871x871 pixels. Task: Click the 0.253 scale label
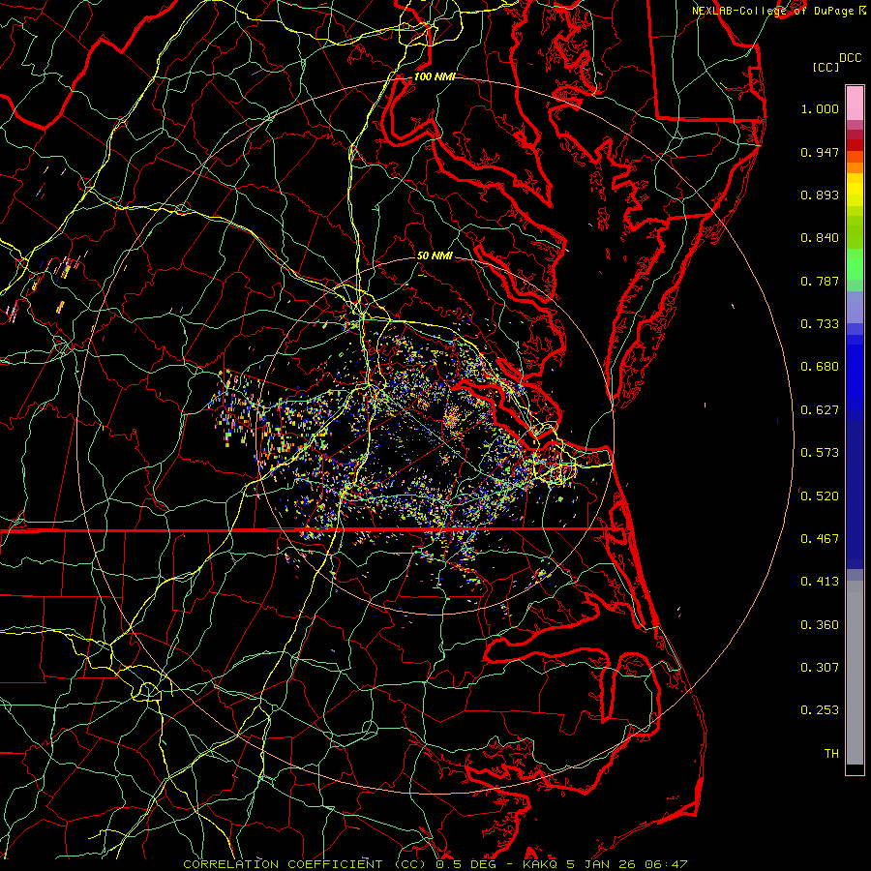point(820,710)
